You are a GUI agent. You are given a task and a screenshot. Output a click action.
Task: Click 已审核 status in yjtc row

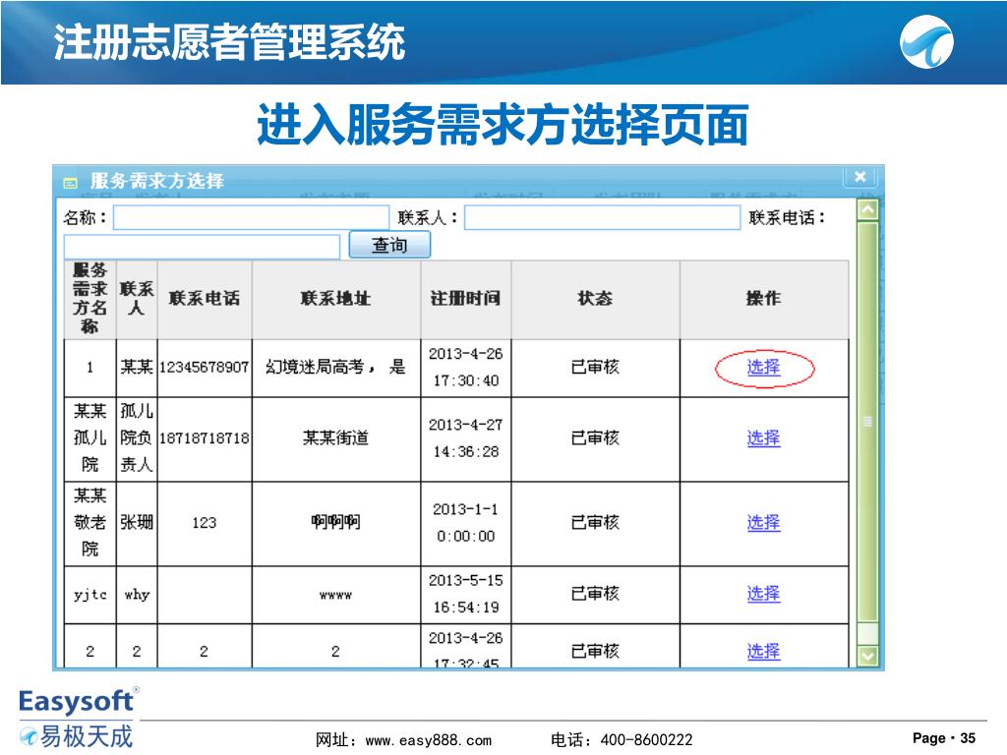click(595, 594)
